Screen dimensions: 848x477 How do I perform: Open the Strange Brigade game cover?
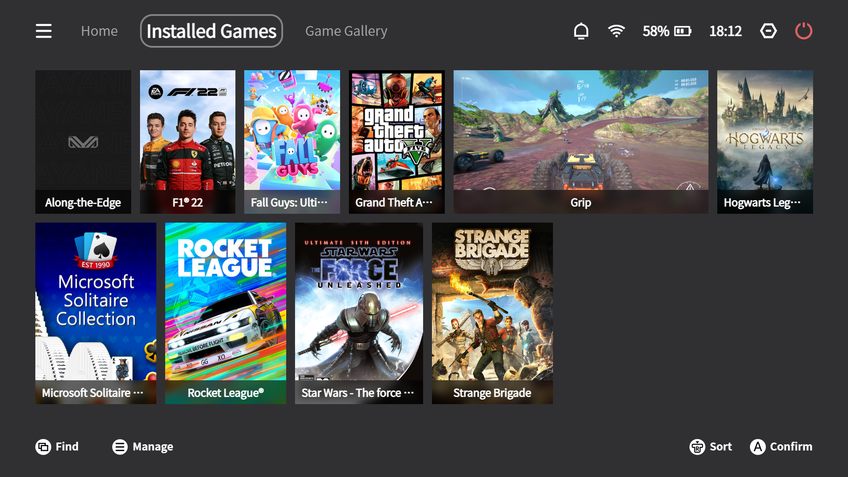point(492,313)
